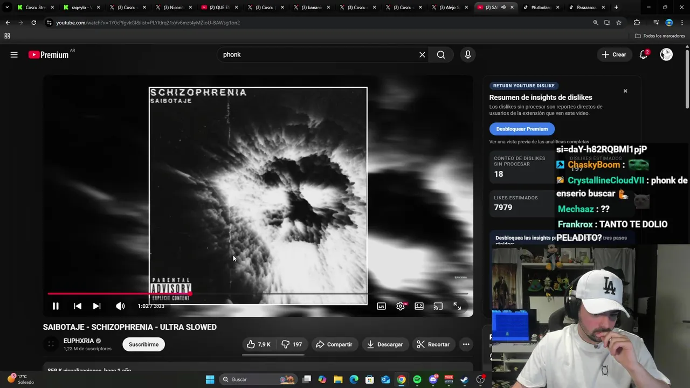Open File Explorer from taskbar
Image resolution: width=690 pixels, height=388 pixels.
point(338,379)
